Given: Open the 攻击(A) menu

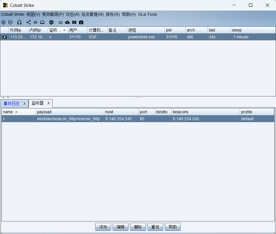Looking at the screenshot, I should (73, 15).
